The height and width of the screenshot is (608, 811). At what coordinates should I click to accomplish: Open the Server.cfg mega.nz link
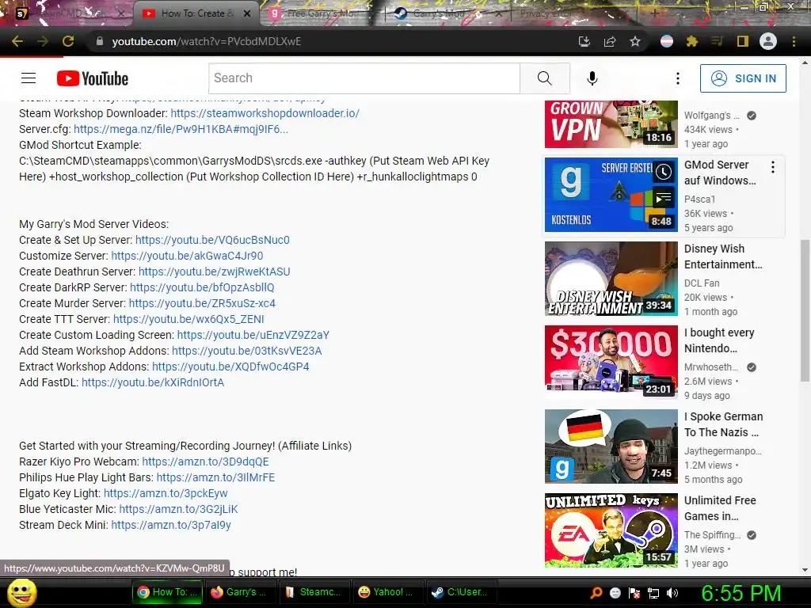pos(181,129)
